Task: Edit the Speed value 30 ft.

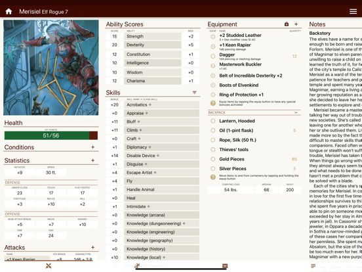Action: click(x=51, y=173)
